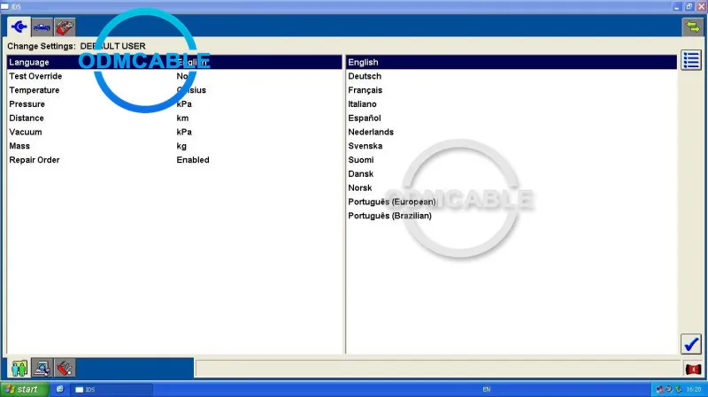The height and width of the screenshot is (397, 708).
Task: Select the red pocket-knife tools tab
Action: click(x=65, y=368)
